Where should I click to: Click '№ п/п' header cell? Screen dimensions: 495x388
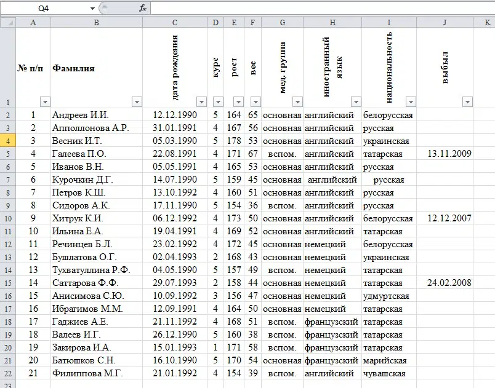tap(33, 68)
